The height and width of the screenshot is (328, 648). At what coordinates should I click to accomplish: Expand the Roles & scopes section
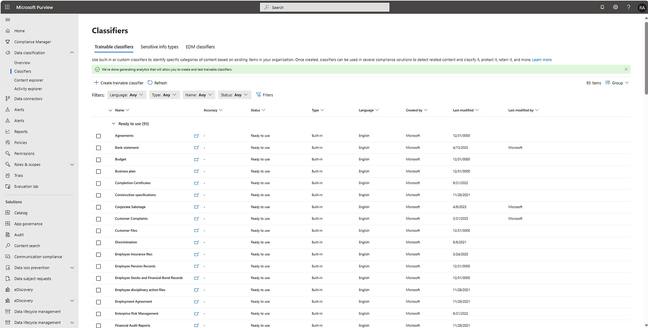[x=72, y=165]
